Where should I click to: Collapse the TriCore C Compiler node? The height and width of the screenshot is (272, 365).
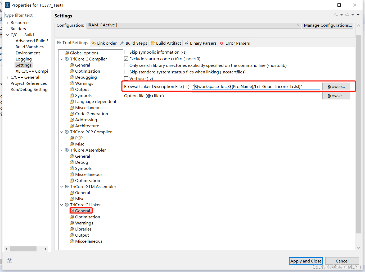62,59
